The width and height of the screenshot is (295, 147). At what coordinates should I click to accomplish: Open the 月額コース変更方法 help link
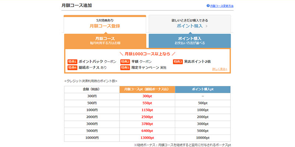click(221, 6)
